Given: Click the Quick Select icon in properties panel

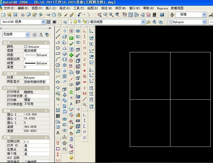Looking at the screenshot, I should (x=47, y=35).
